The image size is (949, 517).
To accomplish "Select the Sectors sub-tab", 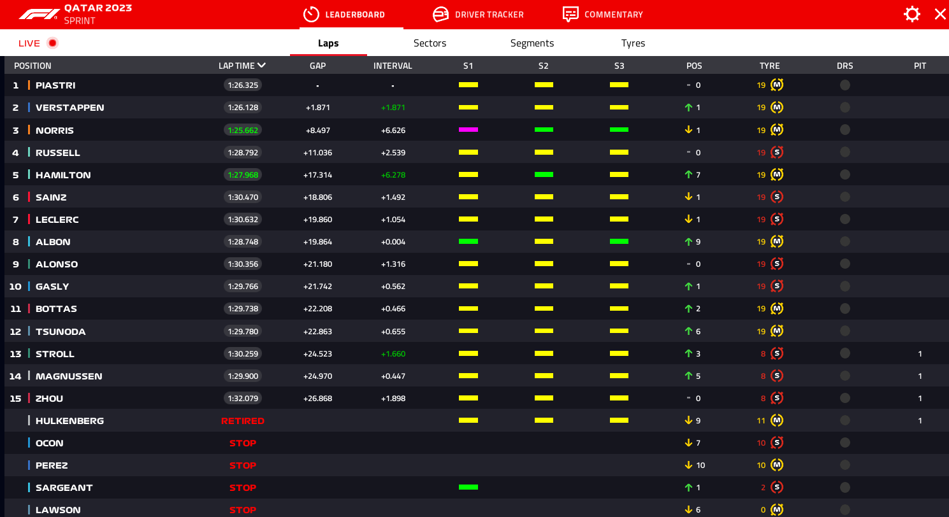I will pos(430,43).
